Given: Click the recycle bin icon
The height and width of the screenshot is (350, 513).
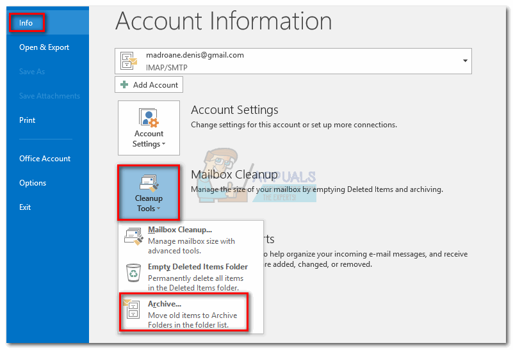Looking at the screenshot, I should pos(133,273).
